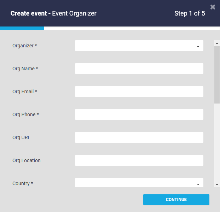Viewport: 220px width, 212px height.
Task: Focus the Org Location text box
Action: [x=139, y=160]
